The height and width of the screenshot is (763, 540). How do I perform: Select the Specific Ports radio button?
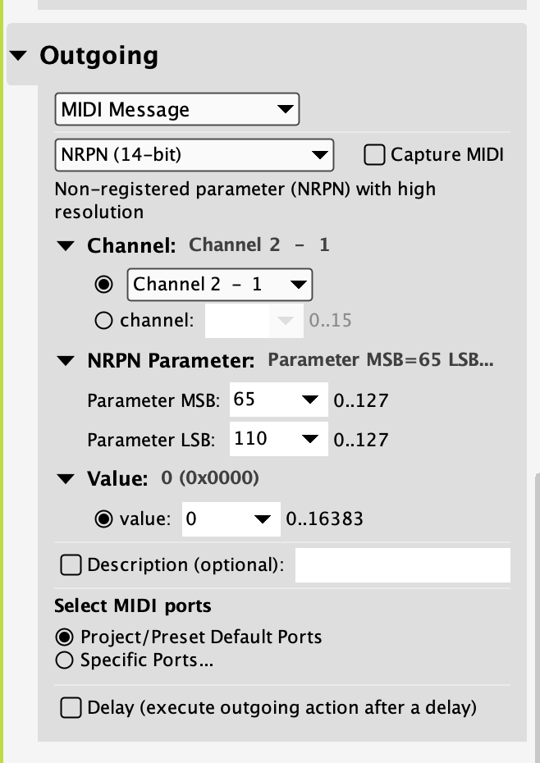63,660
